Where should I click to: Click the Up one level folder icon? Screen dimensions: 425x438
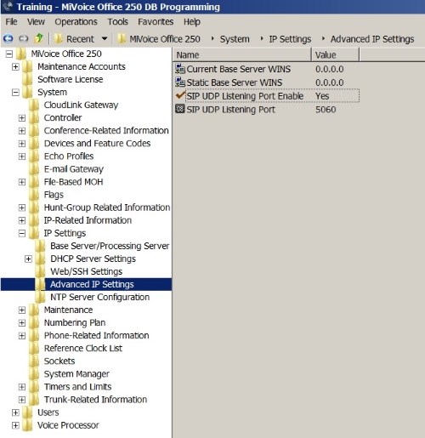(38, 38)
